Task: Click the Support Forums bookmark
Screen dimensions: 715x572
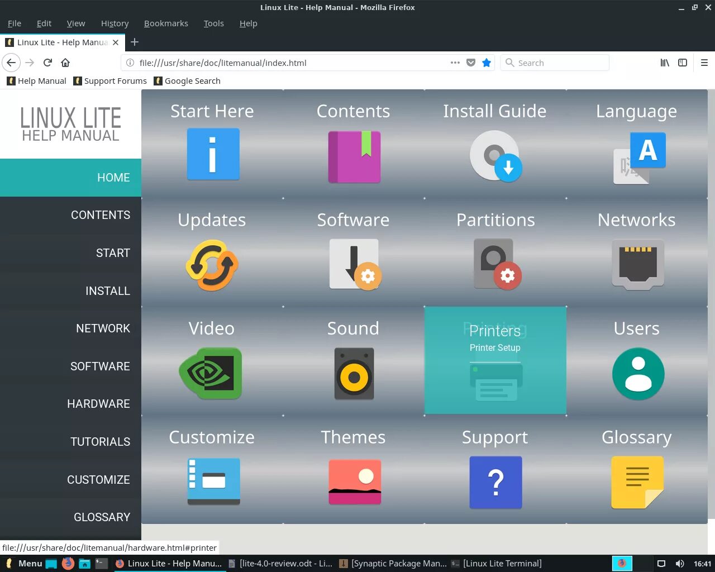Action: coord(110,81)
